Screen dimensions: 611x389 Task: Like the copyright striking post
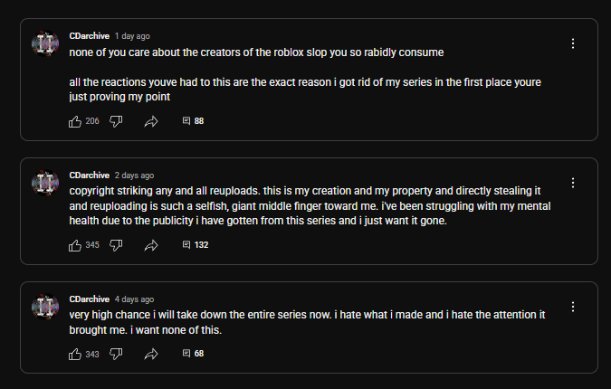[76, 245]
